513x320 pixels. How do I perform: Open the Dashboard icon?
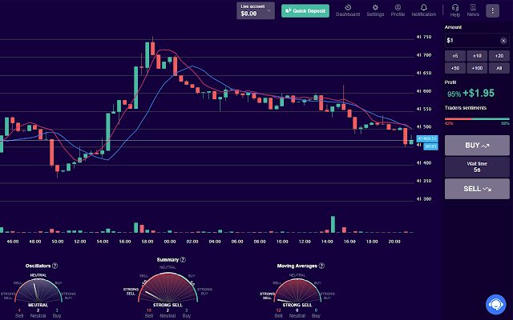[x=348, y=7]
